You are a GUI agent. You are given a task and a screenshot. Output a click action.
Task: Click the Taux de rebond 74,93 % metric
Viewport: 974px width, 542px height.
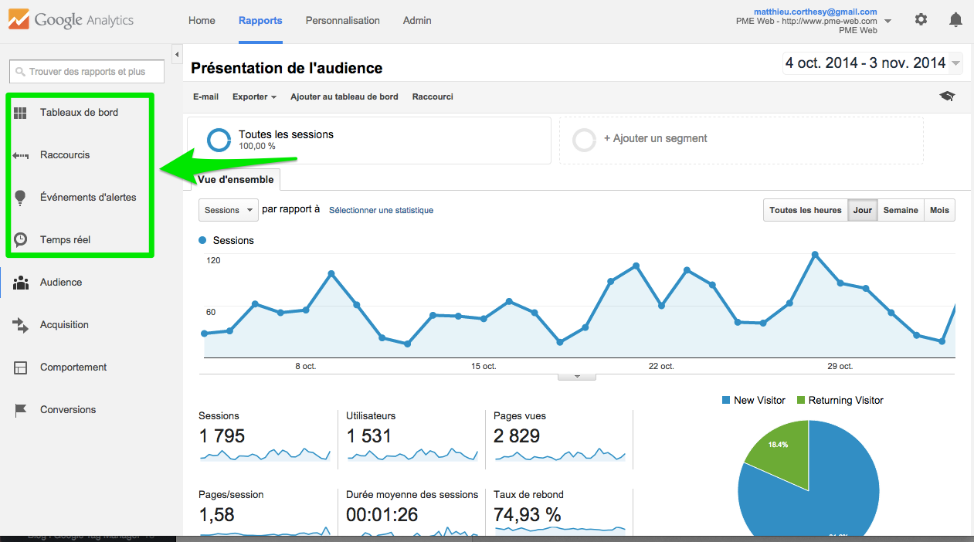(528, 514)
